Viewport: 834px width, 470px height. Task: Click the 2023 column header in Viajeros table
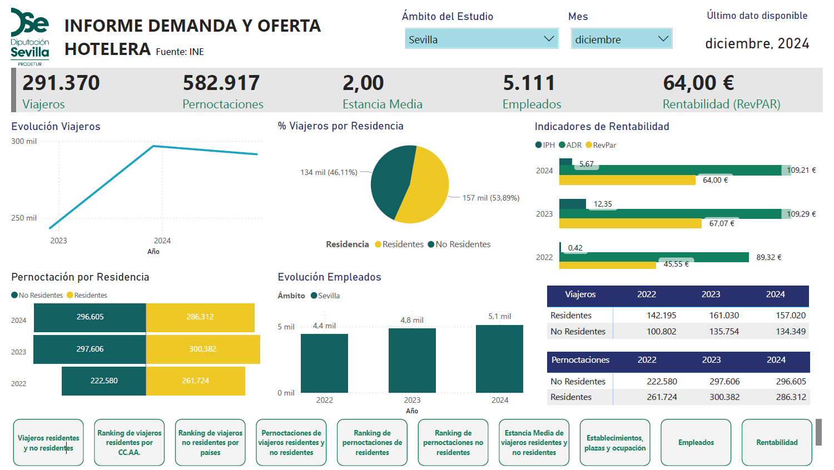[711, 294]
